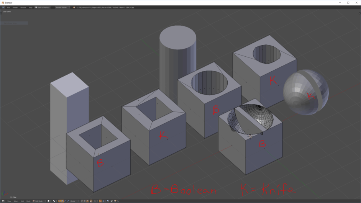Screen dimensions: 361x203
Task: Click the area split corner widget top right
Action: tap(359, 13)
